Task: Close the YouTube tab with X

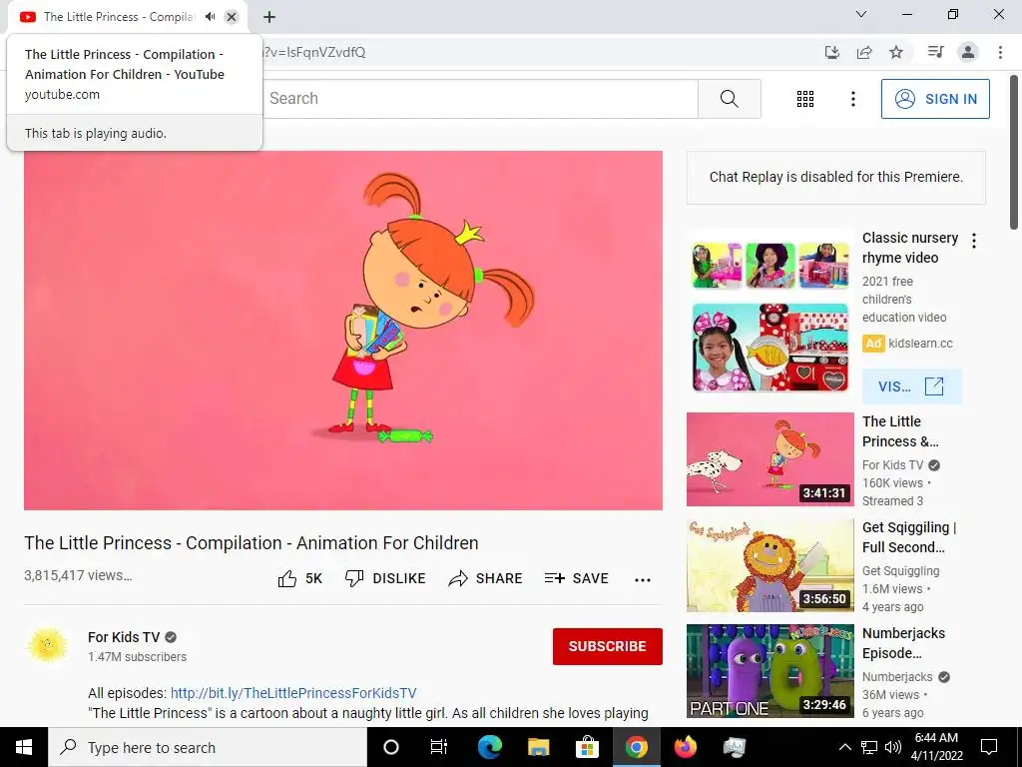Action: (232, 17)
